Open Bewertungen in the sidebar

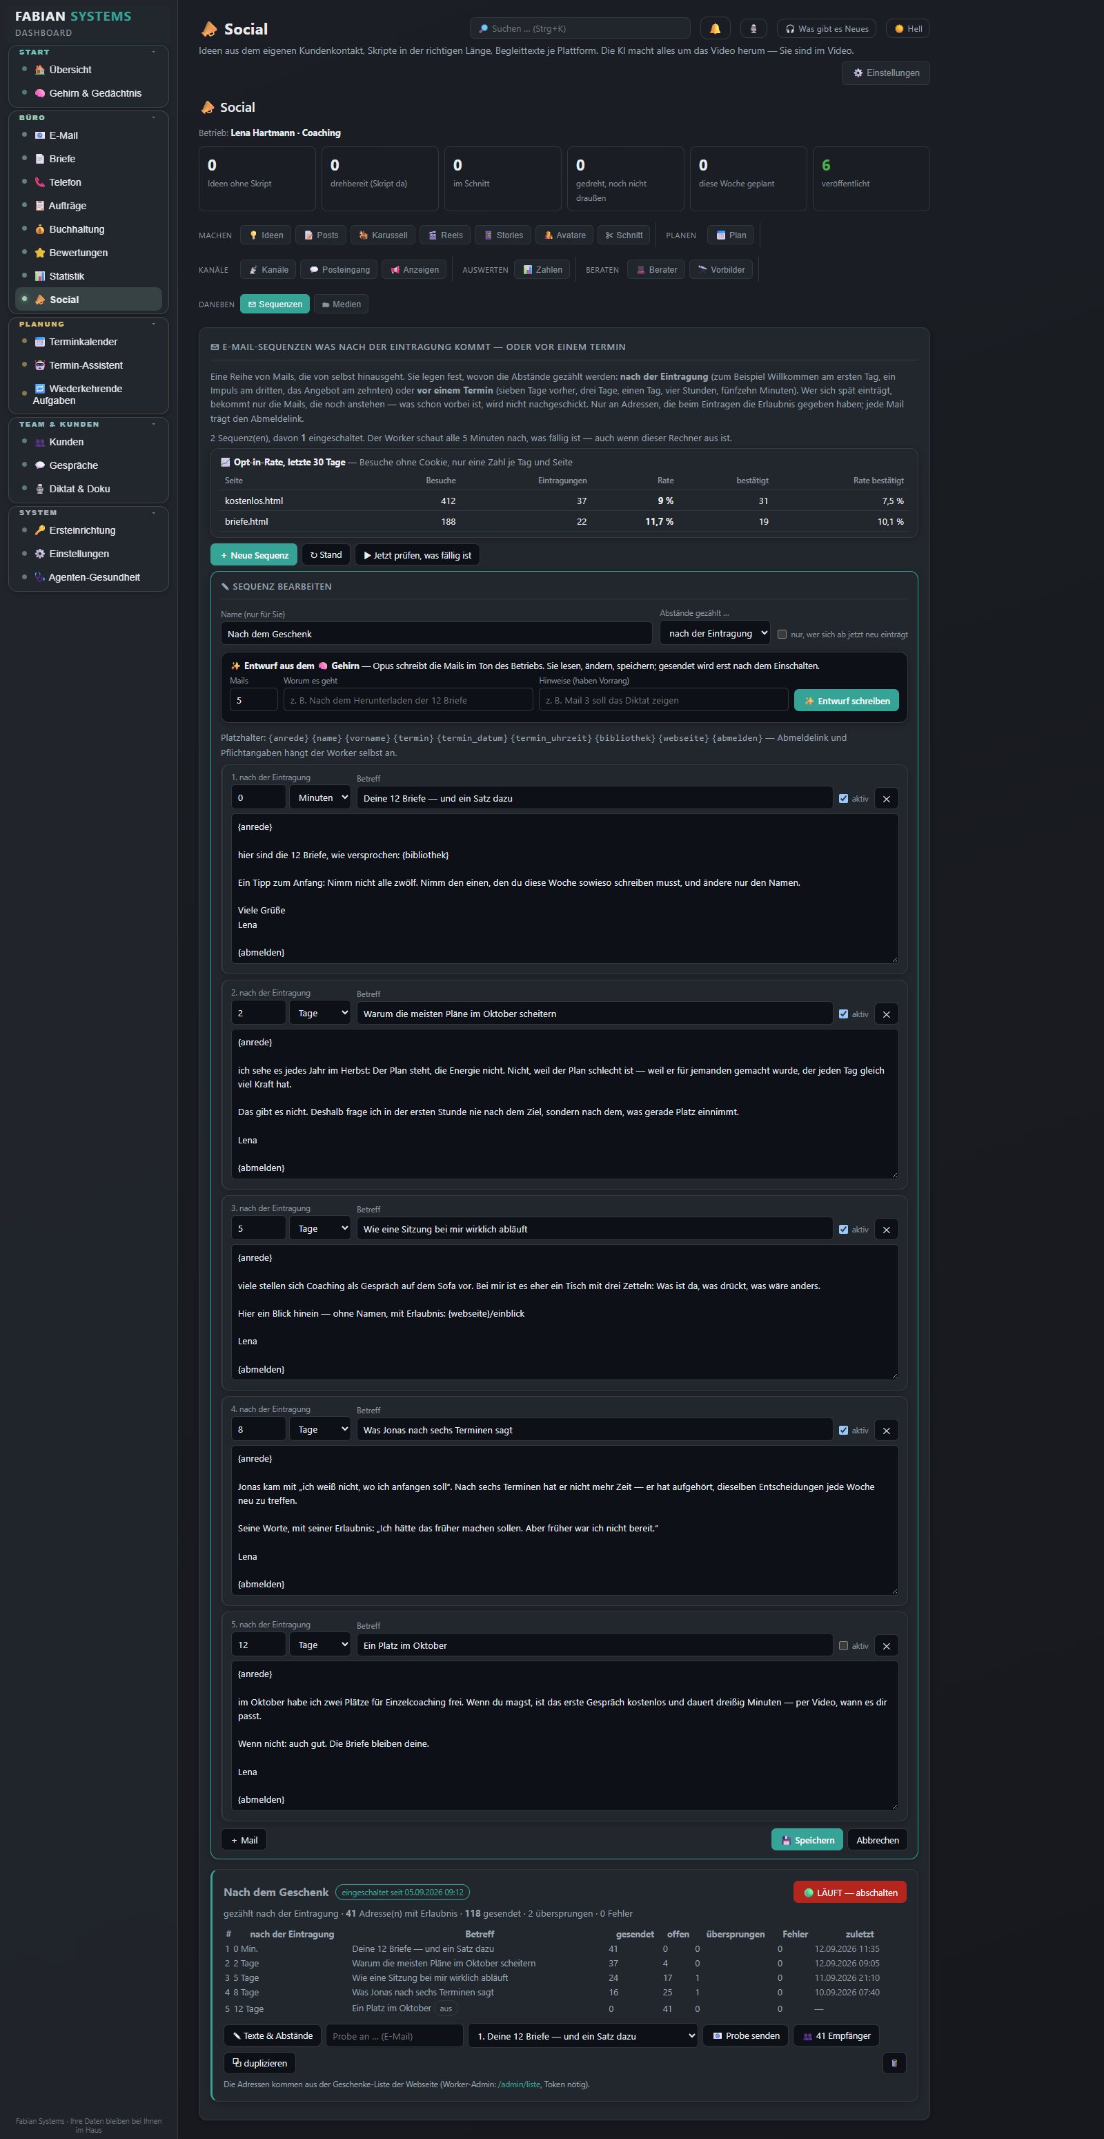89,253
